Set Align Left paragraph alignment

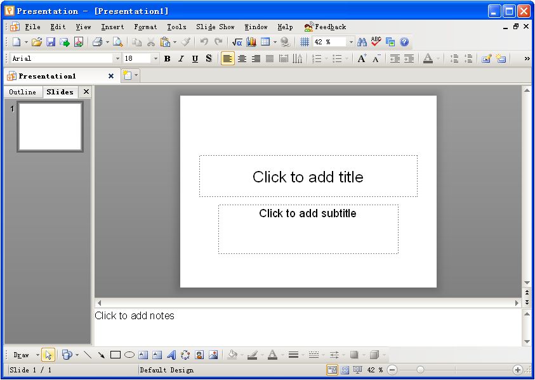(x=228, y=58)
